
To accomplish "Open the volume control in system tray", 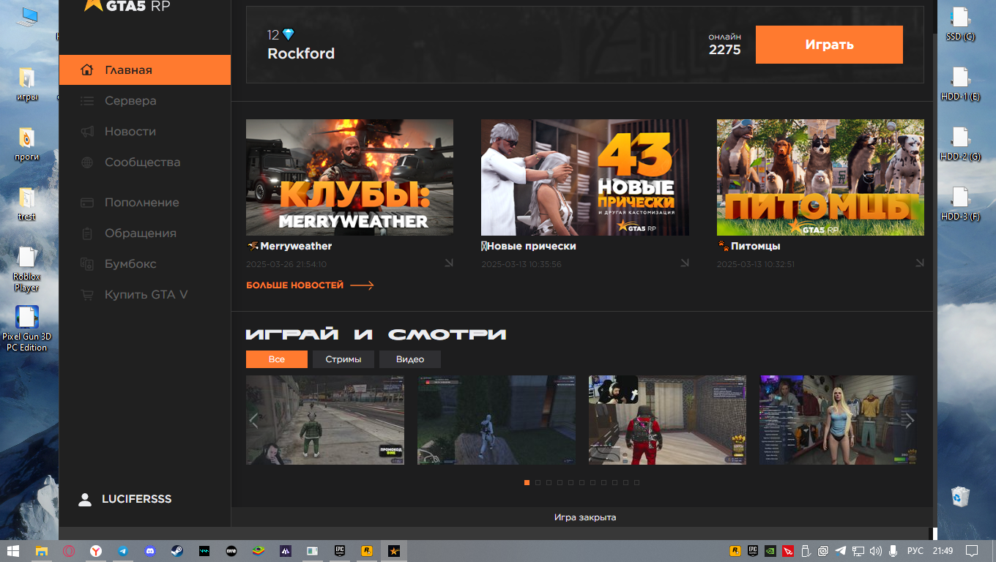I will (875, 551).
